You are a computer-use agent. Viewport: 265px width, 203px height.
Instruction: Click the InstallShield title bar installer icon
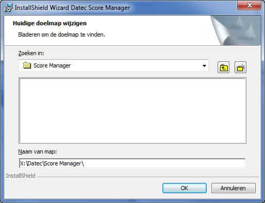click(9, 8)
